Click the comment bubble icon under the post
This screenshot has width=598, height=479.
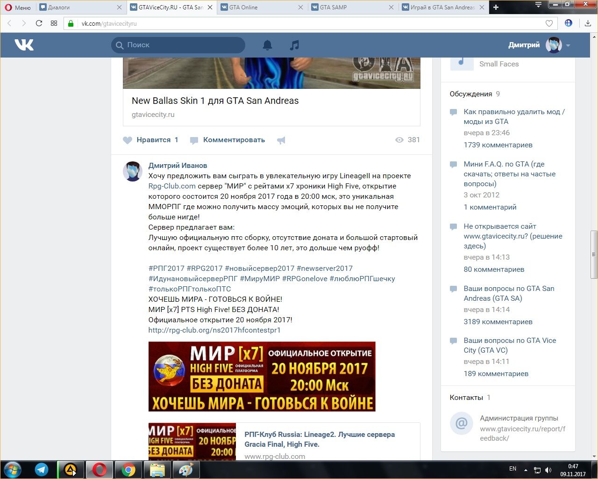[x=194, y=140]
